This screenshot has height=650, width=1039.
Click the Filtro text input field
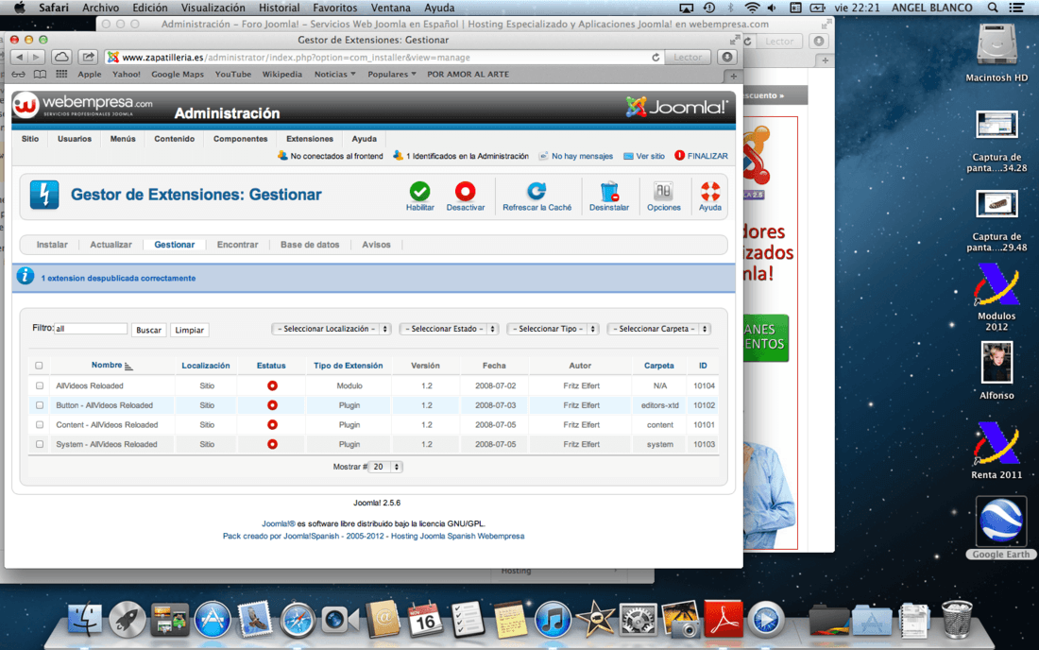click(90, 329)
